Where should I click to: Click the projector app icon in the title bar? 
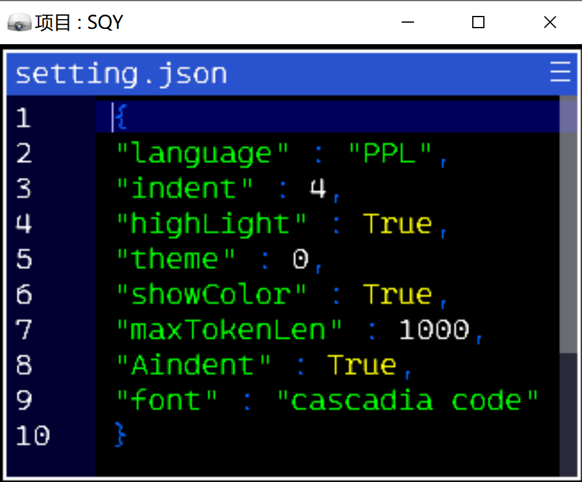point(19,22)
